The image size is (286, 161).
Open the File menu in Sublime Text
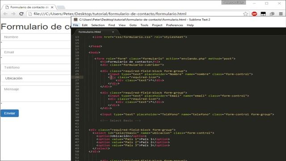click(x=76, y=25)
